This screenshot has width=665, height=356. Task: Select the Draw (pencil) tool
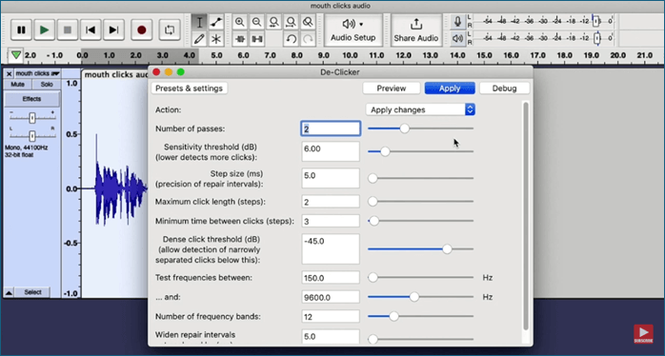(x=199, y=39)
